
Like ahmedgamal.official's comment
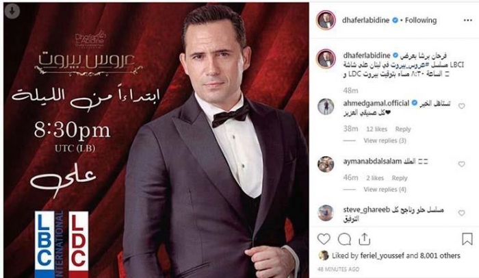point(461,106)
